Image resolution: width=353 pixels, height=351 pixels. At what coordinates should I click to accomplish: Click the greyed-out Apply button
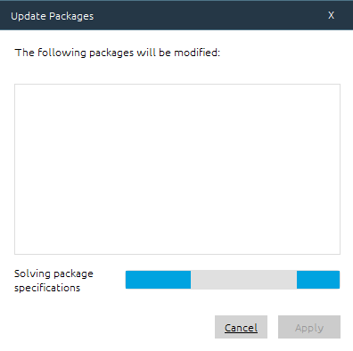click(x=309, y=327)
